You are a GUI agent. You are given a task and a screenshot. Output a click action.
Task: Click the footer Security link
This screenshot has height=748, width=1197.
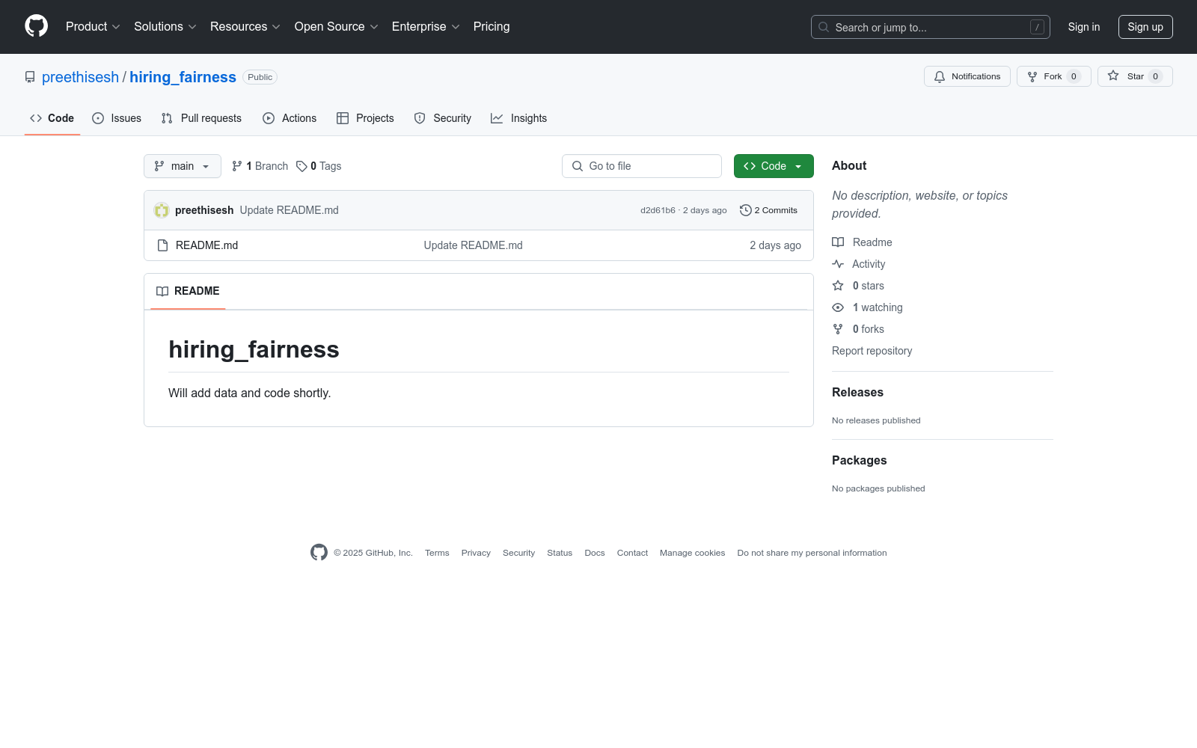518,553
